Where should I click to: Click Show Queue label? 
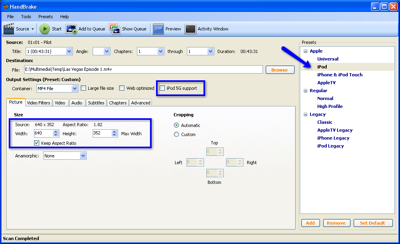click(x=134, y=29)
